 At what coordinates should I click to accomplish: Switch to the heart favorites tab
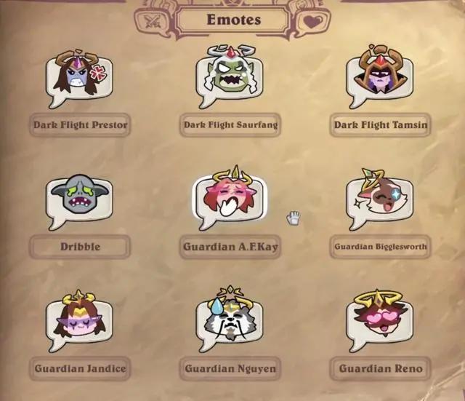[312, 21]
